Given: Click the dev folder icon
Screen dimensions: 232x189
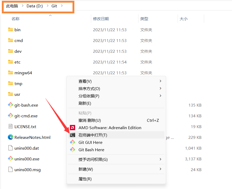Looking at the screenshot, I should 10,51.
